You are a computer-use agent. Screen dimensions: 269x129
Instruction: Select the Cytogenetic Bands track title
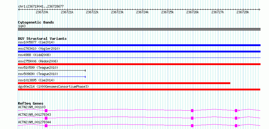(x=36, y=22)
